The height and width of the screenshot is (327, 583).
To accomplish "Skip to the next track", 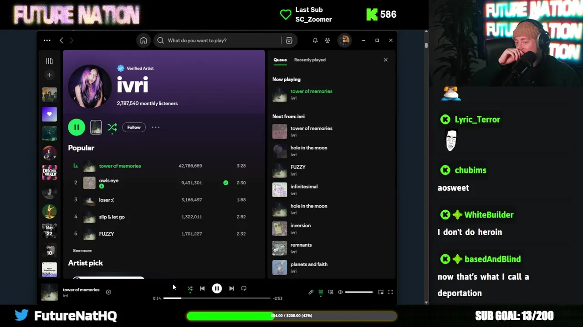I will point(231,288).
